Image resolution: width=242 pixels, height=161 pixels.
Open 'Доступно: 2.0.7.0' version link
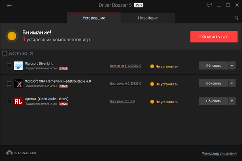[x=122, y=101]
